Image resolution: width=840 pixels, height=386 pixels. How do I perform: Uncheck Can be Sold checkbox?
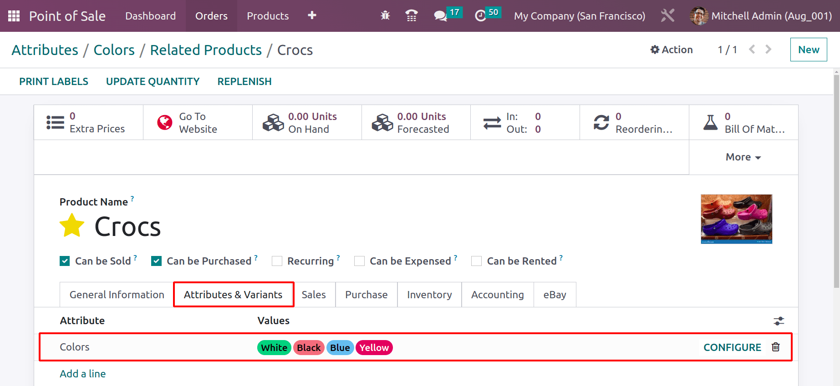click(65, 261)
